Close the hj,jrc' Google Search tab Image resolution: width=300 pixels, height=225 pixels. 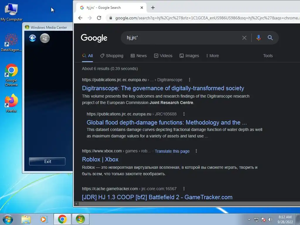(x=142, y=8)
